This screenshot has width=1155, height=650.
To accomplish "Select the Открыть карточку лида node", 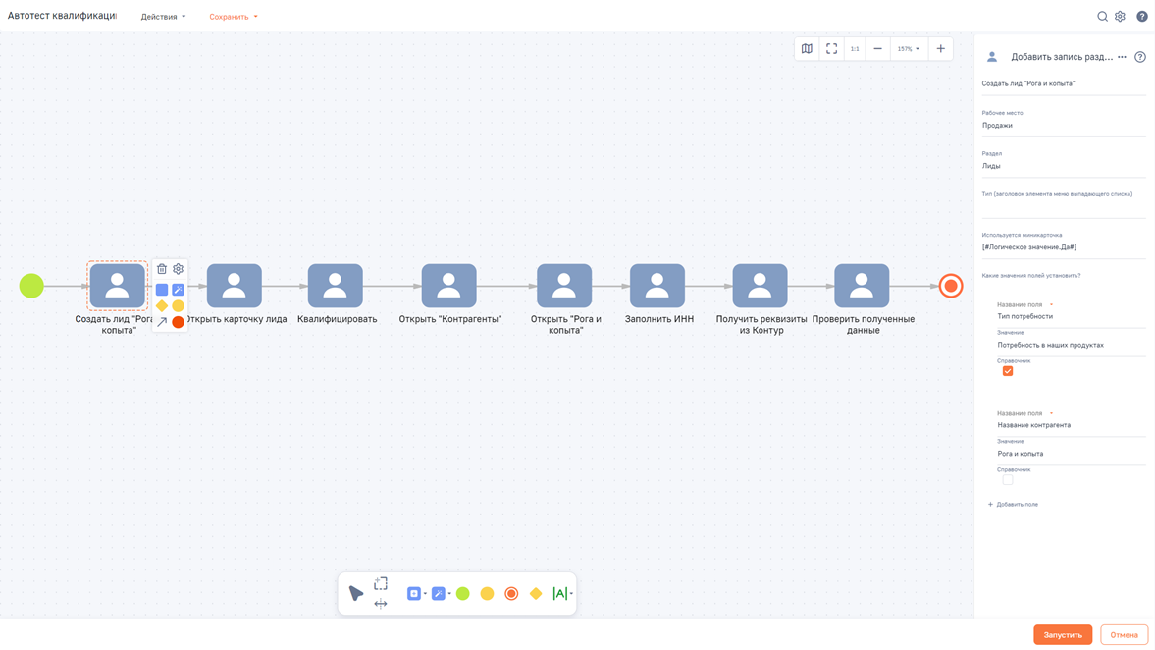I will click(235, 286).
